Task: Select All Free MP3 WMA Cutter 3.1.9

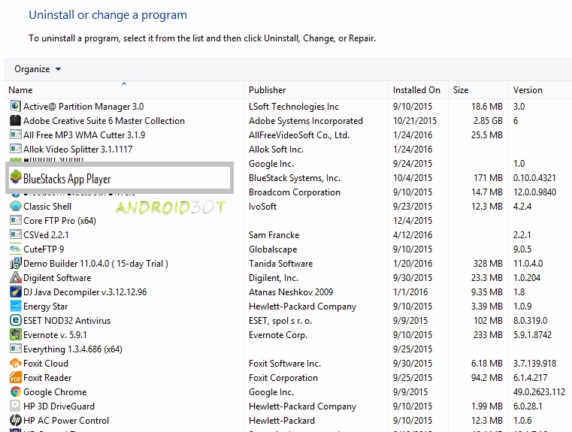Action: coord(84,135)
